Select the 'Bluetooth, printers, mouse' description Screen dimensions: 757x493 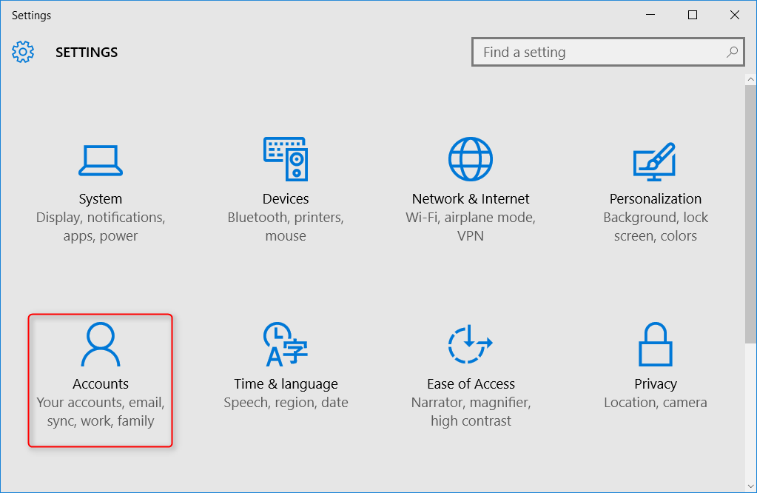pyautogui.click(x=286, y=227)
